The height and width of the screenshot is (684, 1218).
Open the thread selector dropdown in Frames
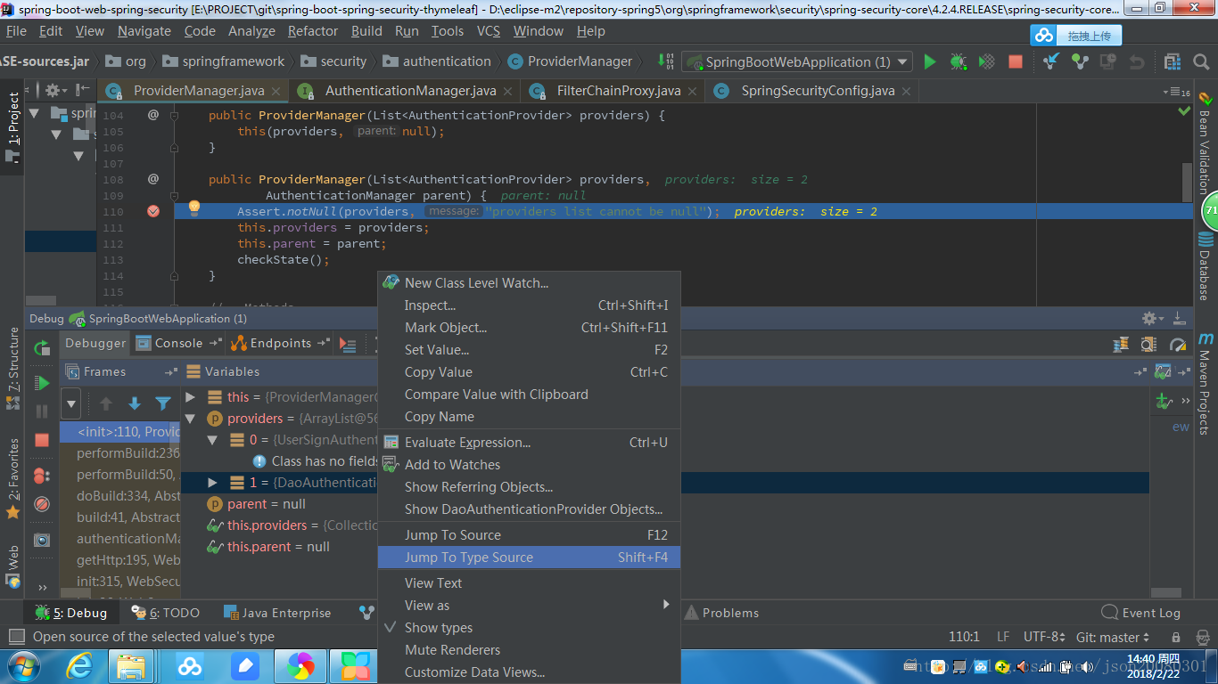(x=70, y=403)
